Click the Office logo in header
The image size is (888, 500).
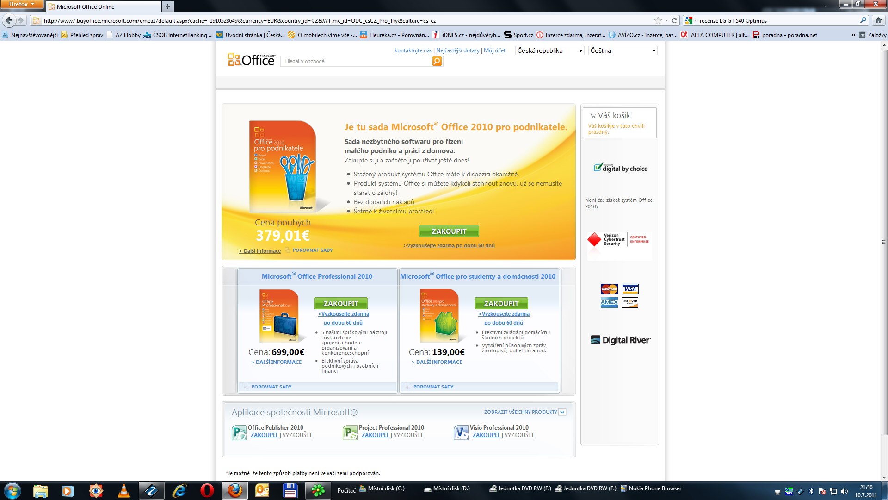(251, 60)
